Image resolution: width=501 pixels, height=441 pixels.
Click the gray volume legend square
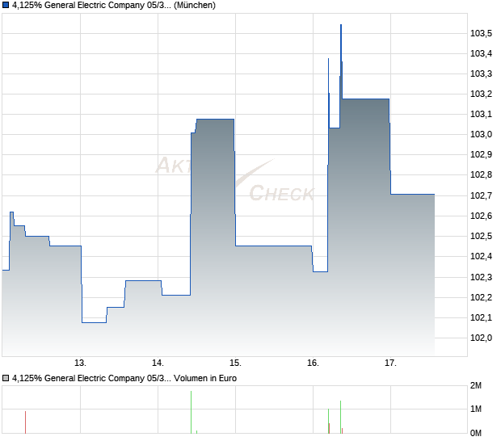coord(6,379)
